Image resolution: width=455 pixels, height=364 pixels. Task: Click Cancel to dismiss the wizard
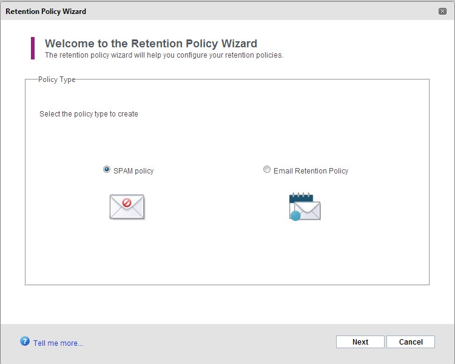(x=411, y=342)
